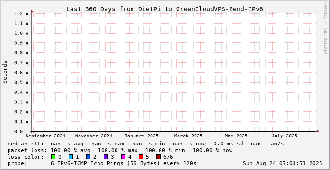The width and height of the screenshot is (330, 170).
Task: Click the packet loss statistics line
Action: (x=120, y=150)
